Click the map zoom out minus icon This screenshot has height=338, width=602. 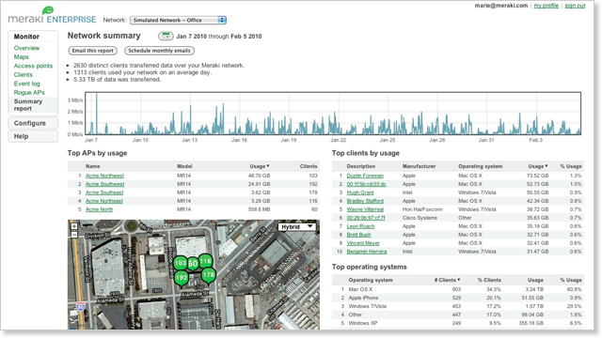(x=74, y=235)
